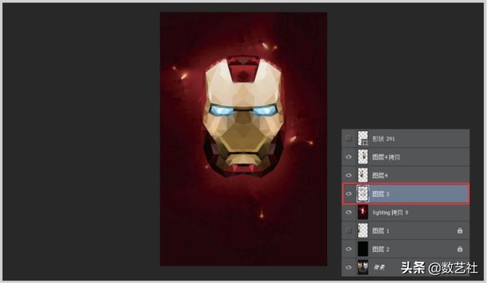Click the black 图层 2 thumbnail
487x283 pixels.
(x=363, y=249)
